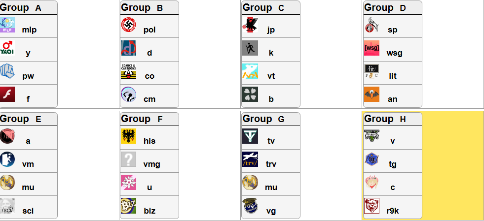
Task: Click the bear logo for r9k
Action: [372, 206]
